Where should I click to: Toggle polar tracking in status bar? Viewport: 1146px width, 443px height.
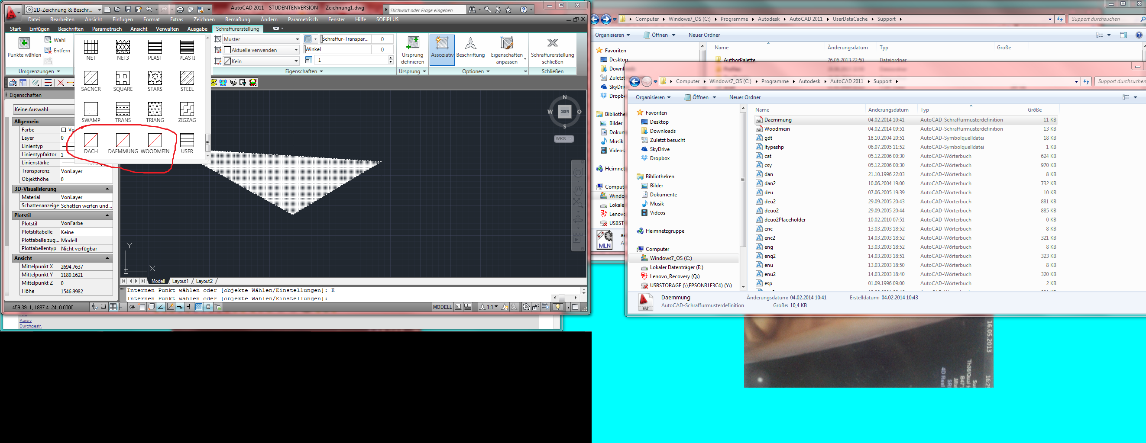(x=132, y=307)
